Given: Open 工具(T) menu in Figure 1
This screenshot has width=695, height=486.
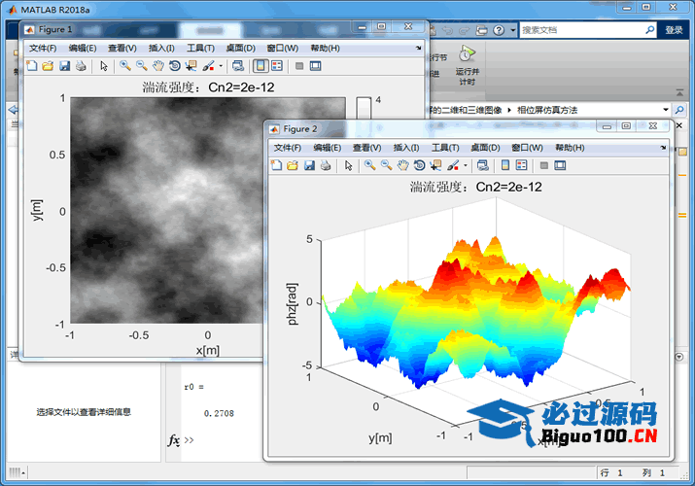Looking at the screenshot, I should pyautogui.click(x=201, y=48).
